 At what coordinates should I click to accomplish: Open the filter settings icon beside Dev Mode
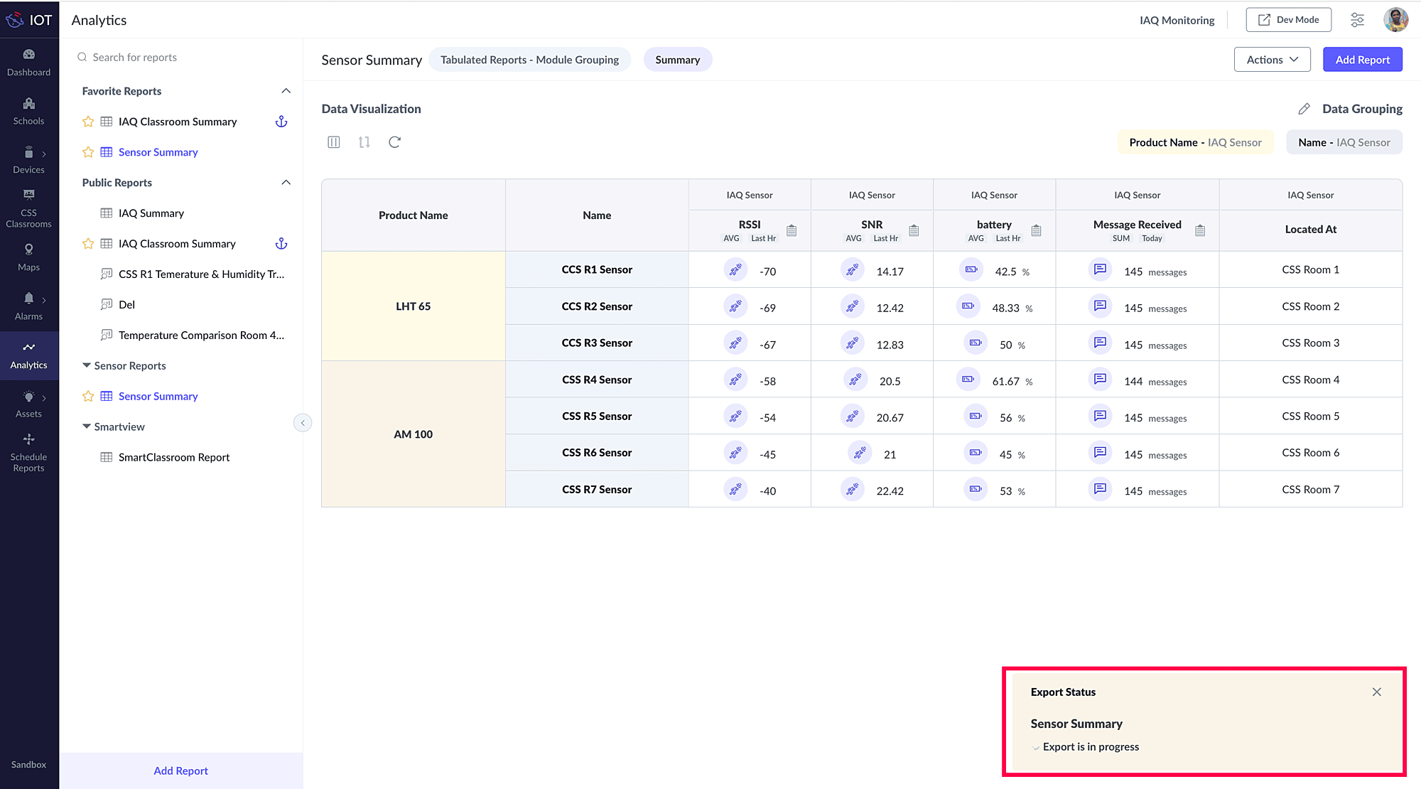tap(1357, 20)
